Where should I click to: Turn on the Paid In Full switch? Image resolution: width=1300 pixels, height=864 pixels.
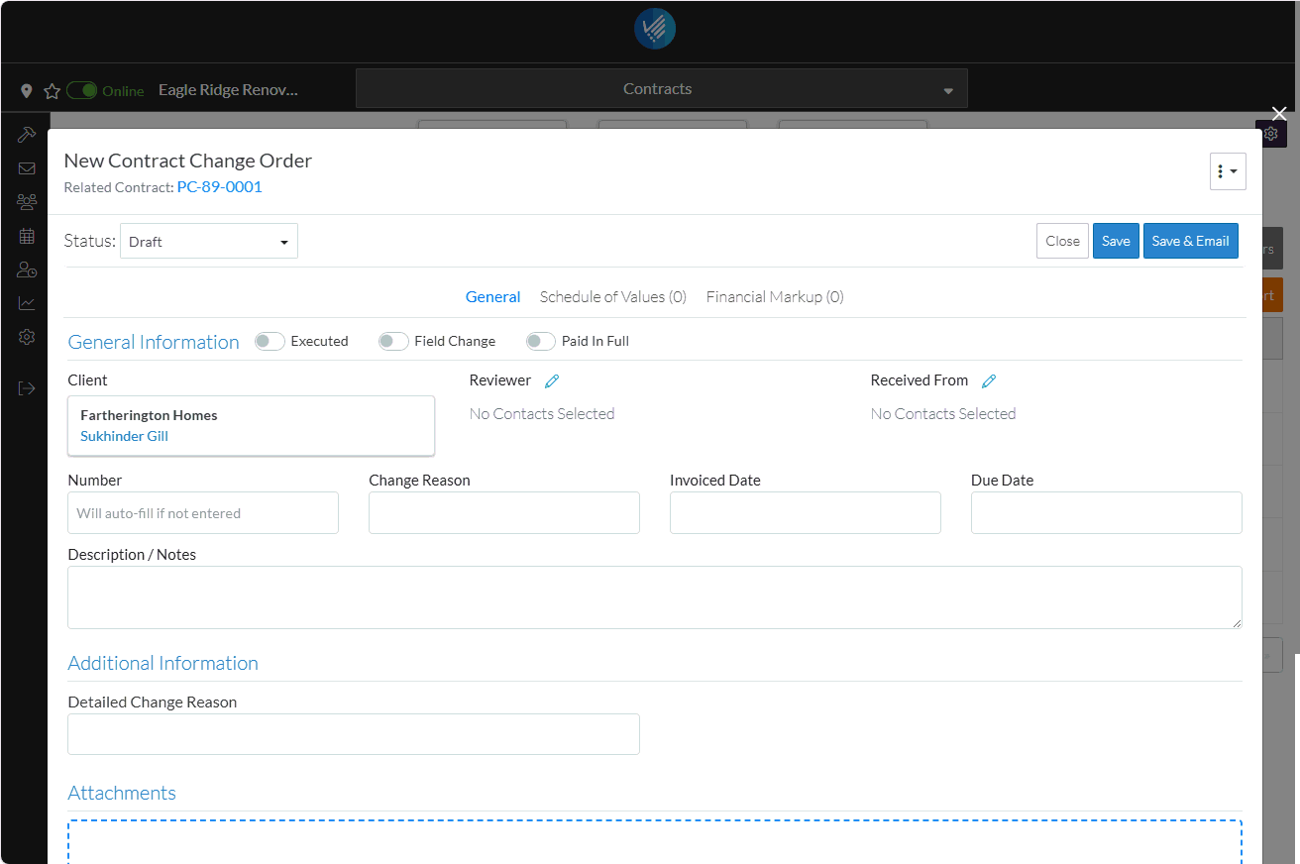pos(540,342)
